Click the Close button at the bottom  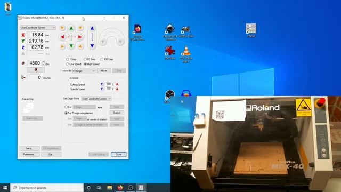118,154
